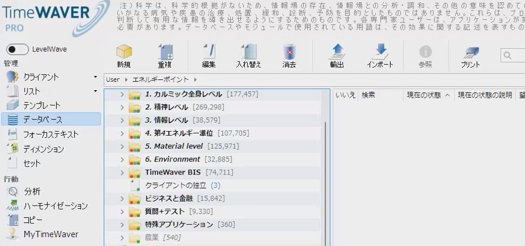The image size is (525, 246).
Task: Click the MyTimeWaver sidebar icon
Action: pyautogui.click(x=12, y=234)
